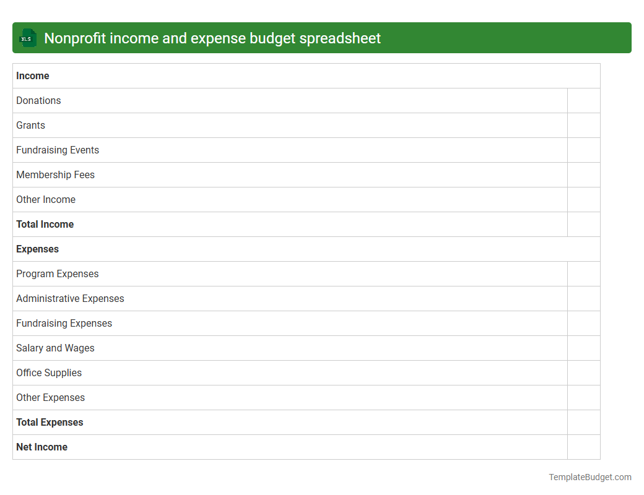Viewport: 644px width, 495px height.
Task: Select the Expenses section header
Action: pyautogui.click(x=37, y=249)
